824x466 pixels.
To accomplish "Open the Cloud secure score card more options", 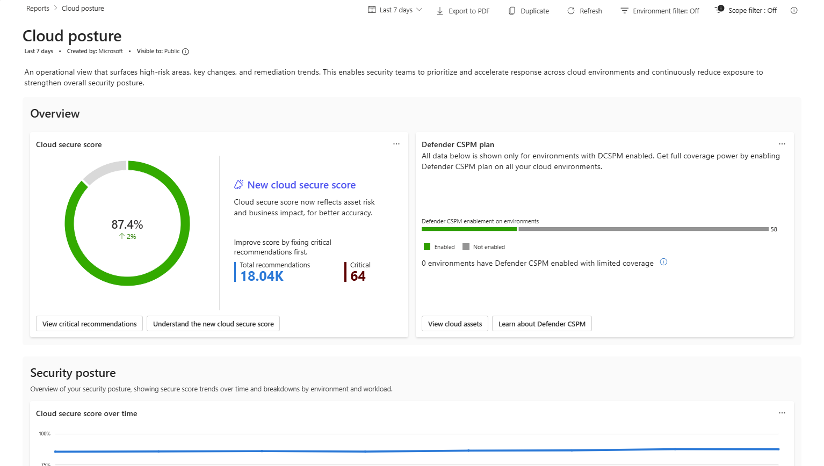I will (396, 144).
